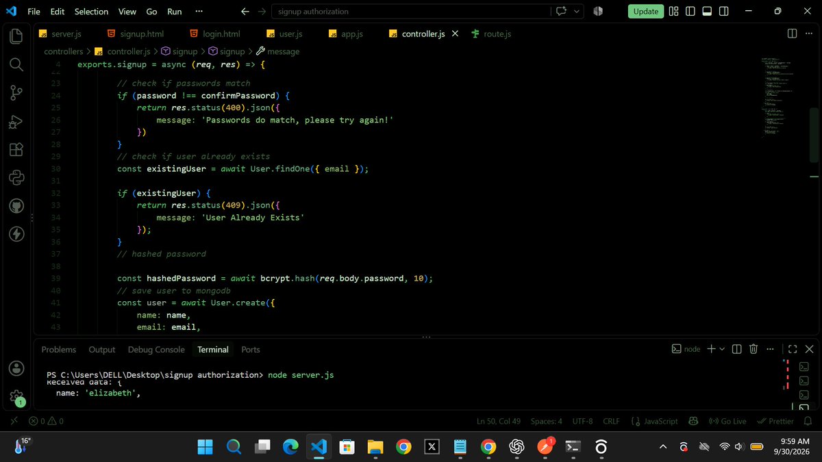Show hidden system tray icons chevron
The height and width of the screenshot is (462, 822).
click(662, 447)
